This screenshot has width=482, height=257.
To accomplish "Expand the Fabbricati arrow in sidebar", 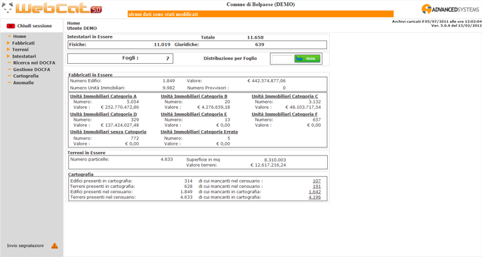I will coord(8,43).
